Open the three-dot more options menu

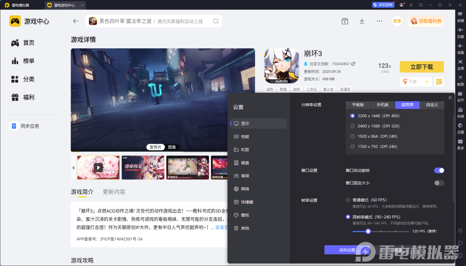tap(379, 21)
